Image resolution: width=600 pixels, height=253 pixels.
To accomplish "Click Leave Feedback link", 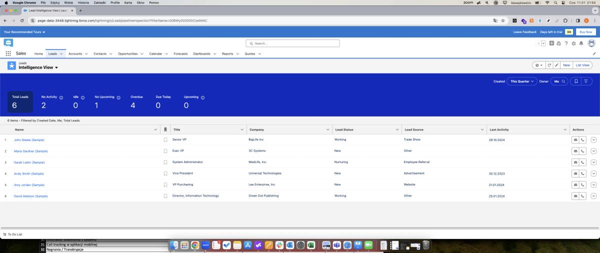I will point(525,32).
